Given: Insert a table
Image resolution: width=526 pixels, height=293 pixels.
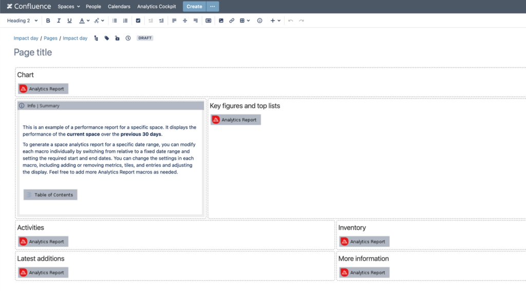Looking at the screenshot, I should [242, 21].
